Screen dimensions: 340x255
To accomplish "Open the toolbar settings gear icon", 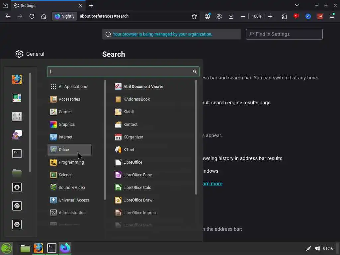I will point(219,16).
